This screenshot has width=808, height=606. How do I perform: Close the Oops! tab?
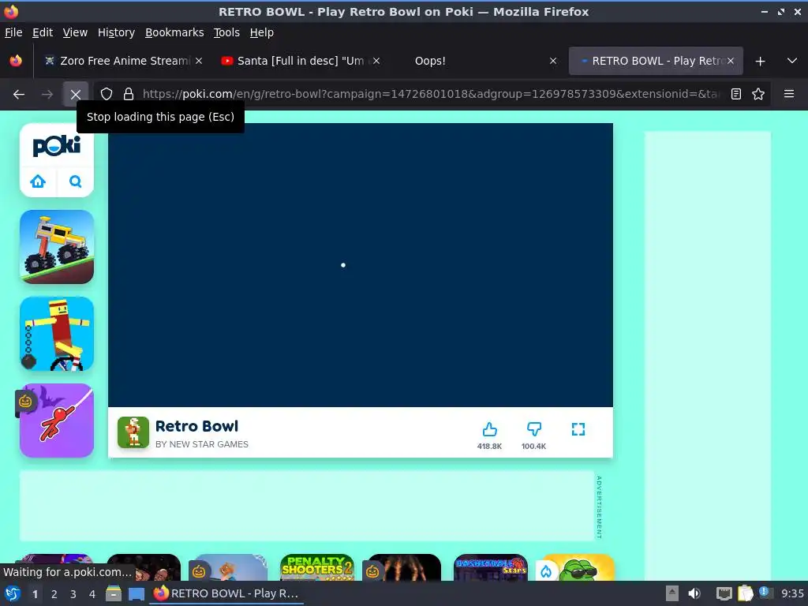coord(553,61)
